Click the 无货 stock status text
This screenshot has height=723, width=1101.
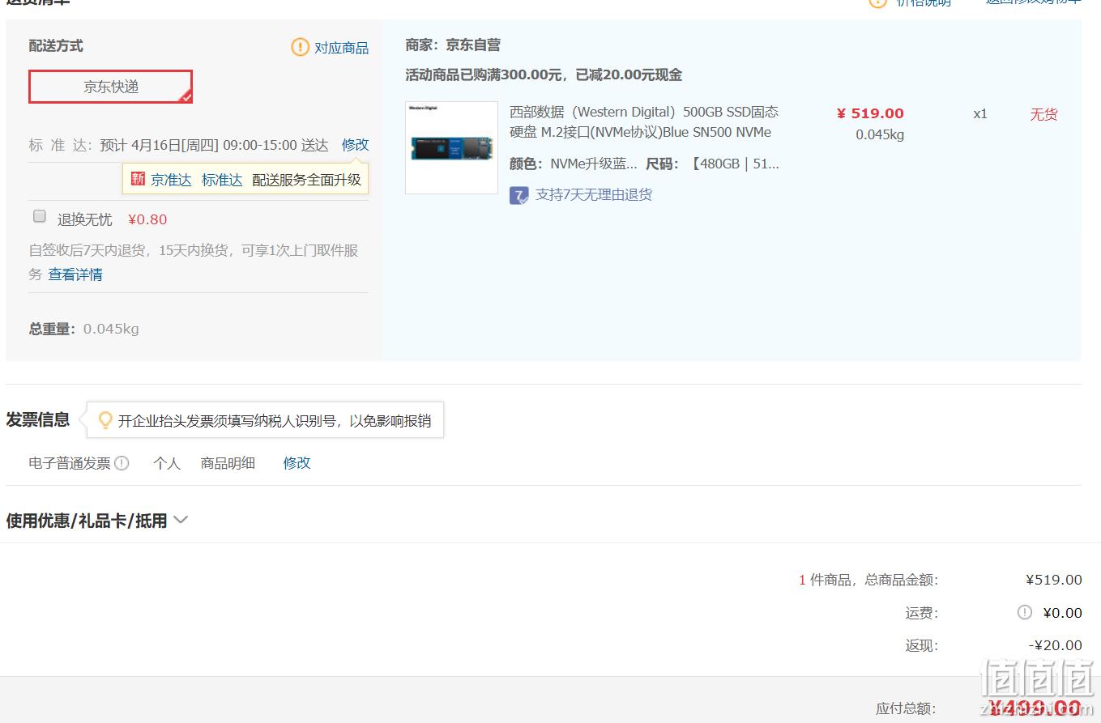coord(1043,114)
